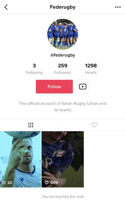This screenshot has height=218, width=126.
Task: Tap the Italian Rugby Union bio description
Action: (63, 107)
